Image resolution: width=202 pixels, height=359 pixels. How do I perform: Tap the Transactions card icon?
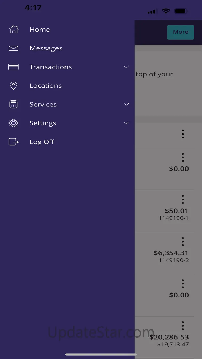pos(13,67)
